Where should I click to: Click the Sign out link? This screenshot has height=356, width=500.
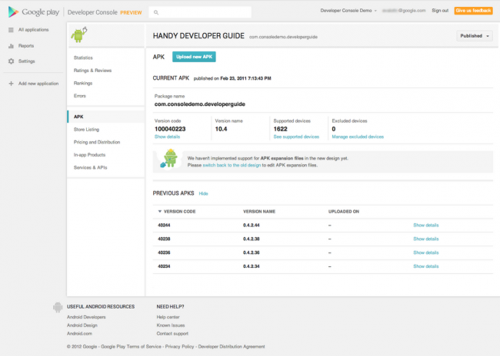pos(440,11)
